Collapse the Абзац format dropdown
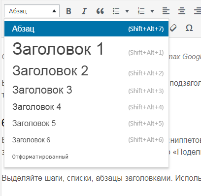The height and width of the screenshot is (196, 201). point(32,11)
